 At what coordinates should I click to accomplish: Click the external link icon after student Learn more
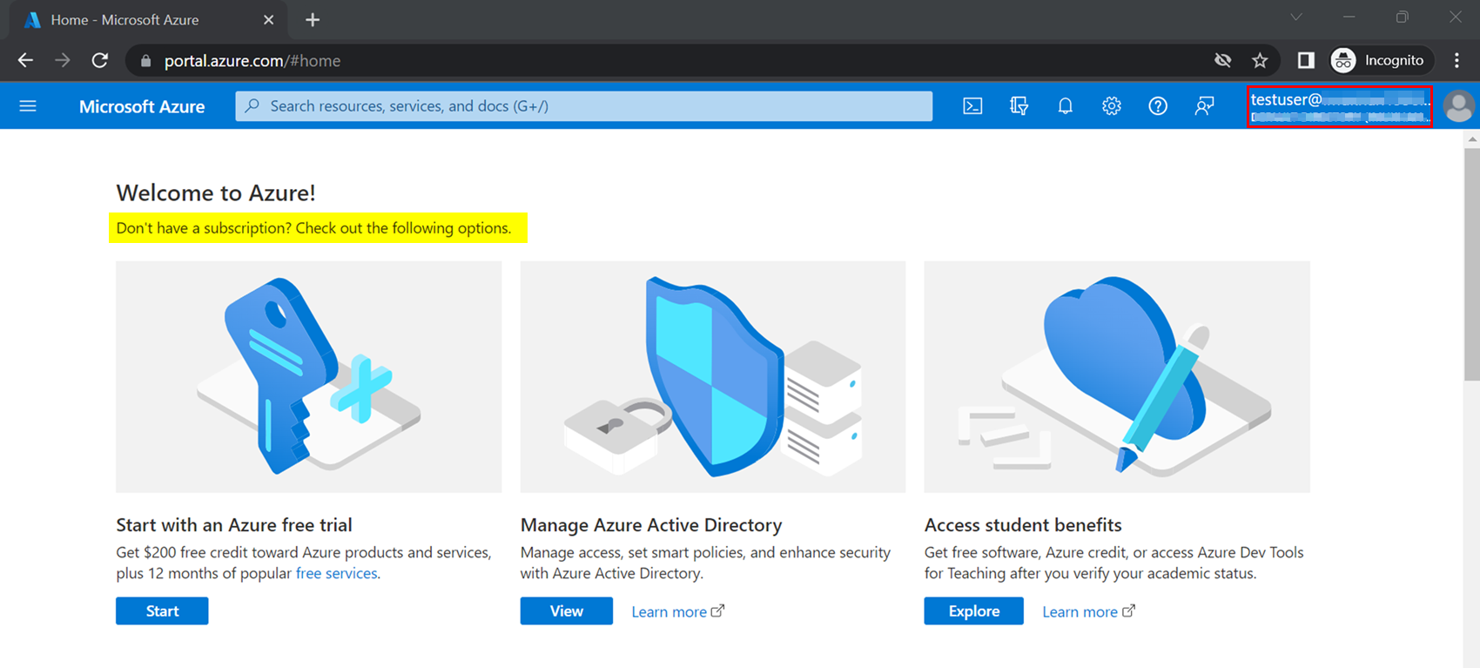[1128, 611]
